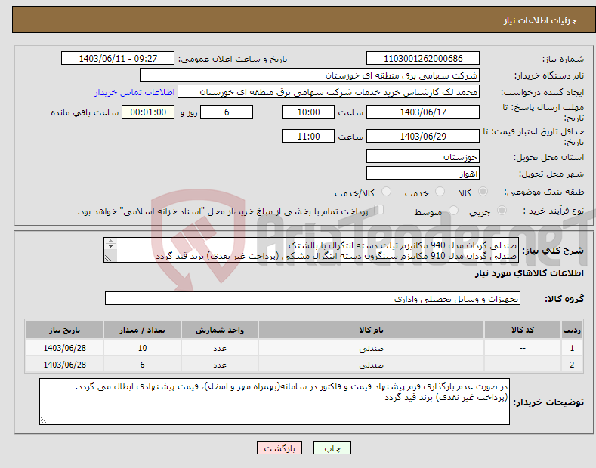The height and width of the screenshot is (468, 596).
Task: Click the general description text area
Action: 311,250
